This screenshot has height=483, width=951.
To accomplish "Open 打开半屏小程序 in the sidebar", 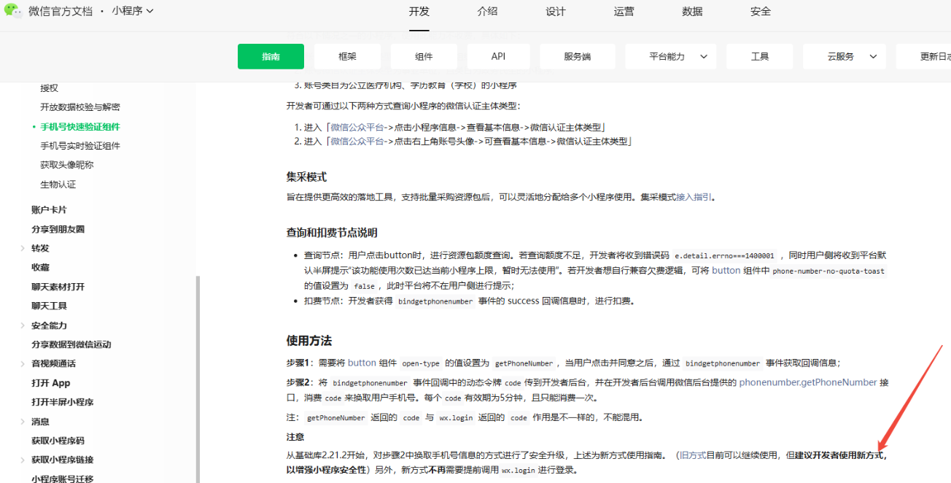I will point(62,402).
